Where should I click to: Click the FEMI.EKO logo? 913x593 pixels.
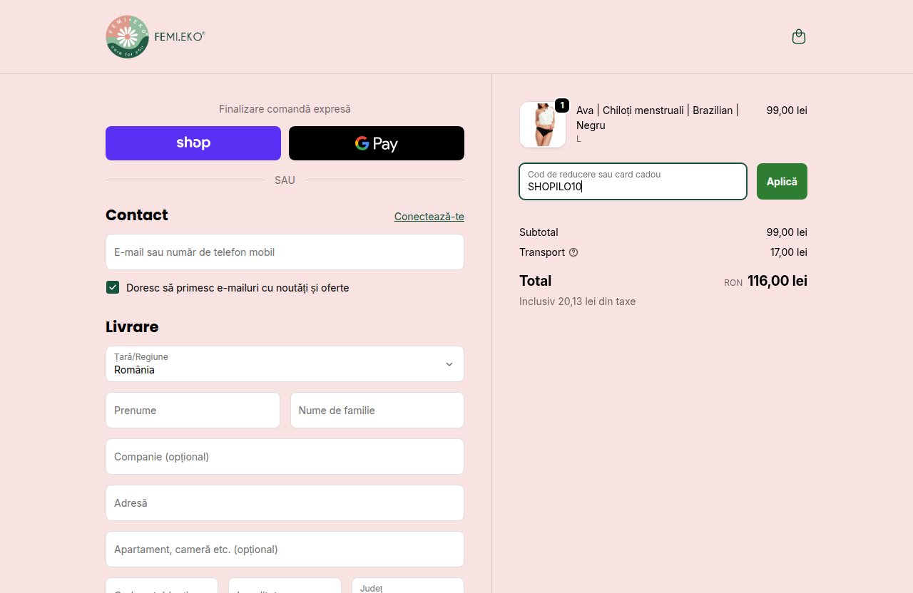coord(155,37)
